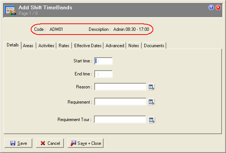Screen dimensions: 226x153
Task: Click the Shift TimeBands calendar icon
Action: coord(10,10)
